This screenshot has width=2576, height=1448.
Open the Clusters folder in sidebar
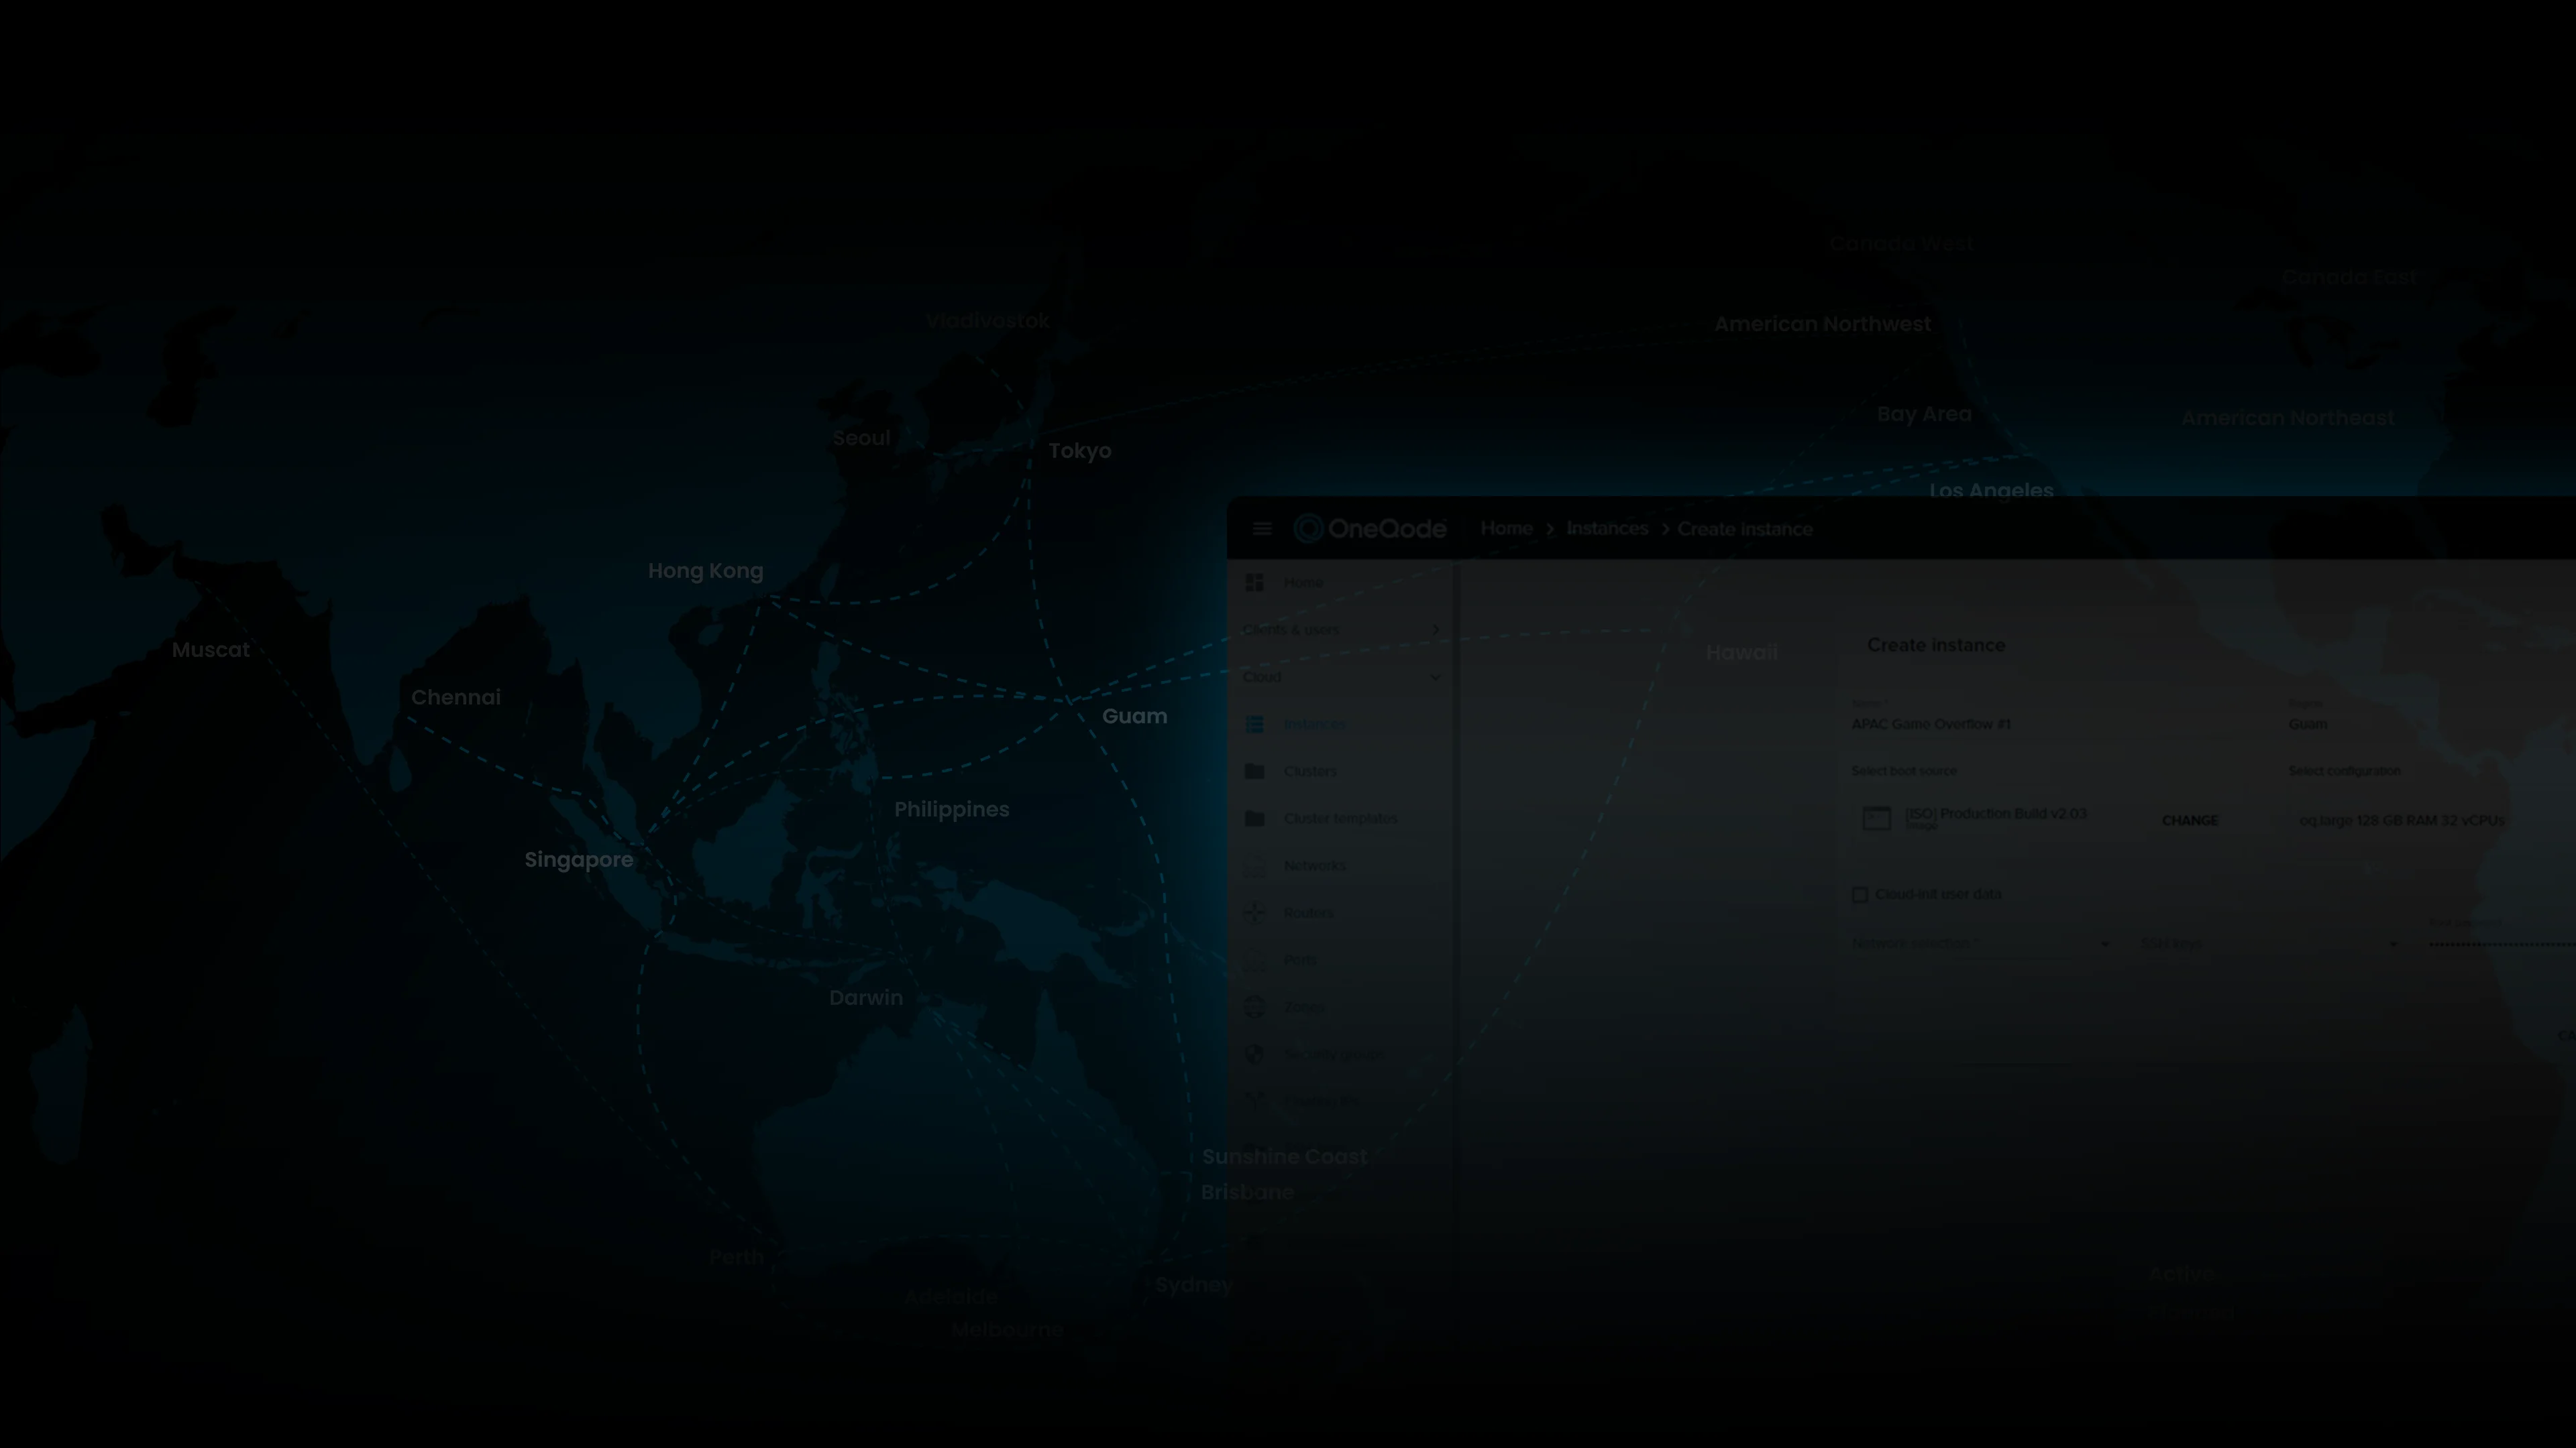(1311, 772)
